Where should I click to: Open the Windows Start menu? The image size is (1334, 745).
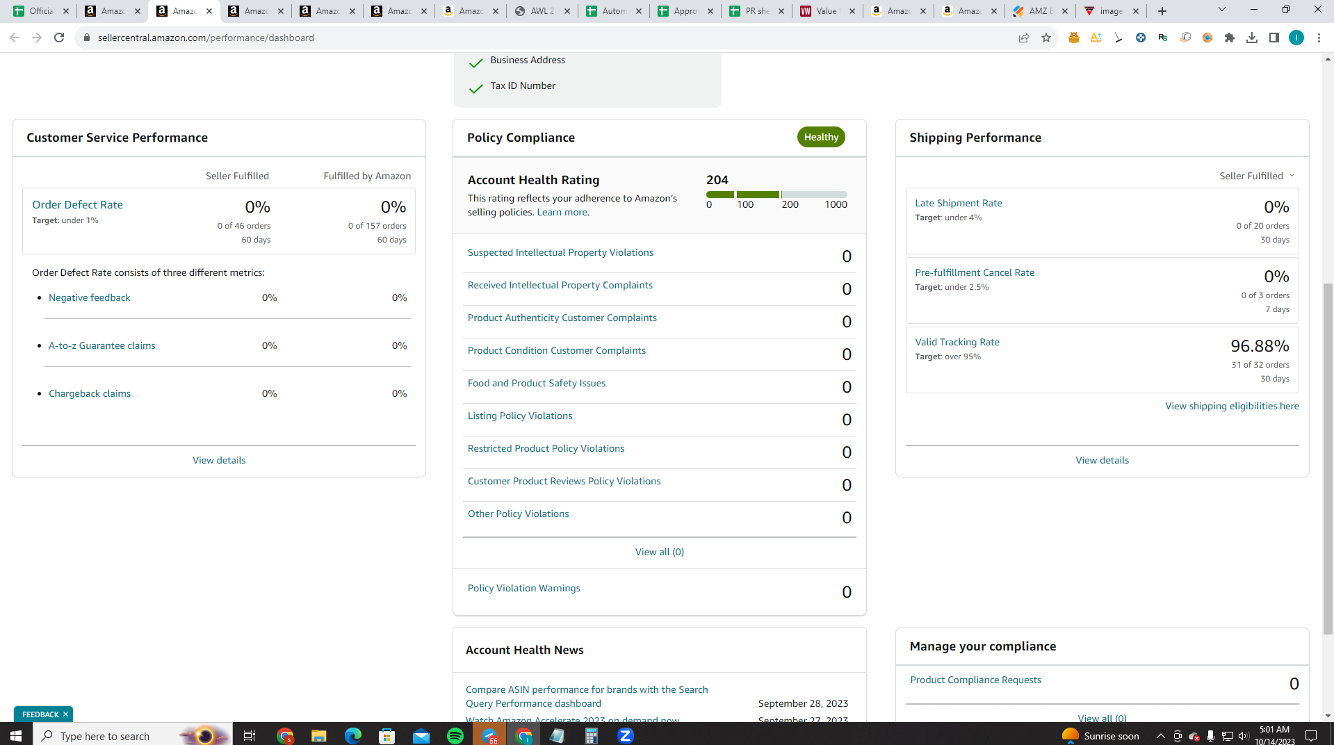tap(16, 735)
